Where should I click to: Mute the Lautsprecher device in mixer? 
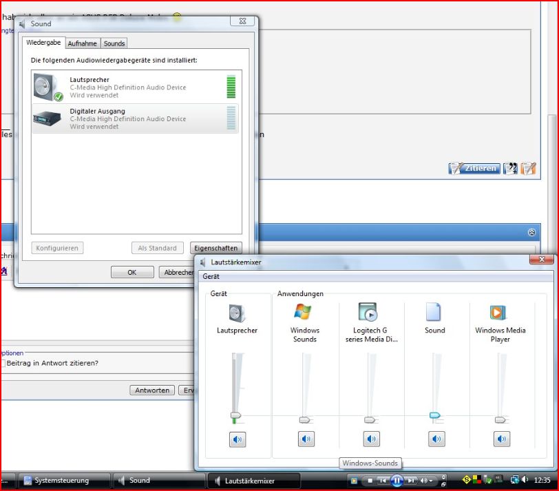tap(238, 439)
